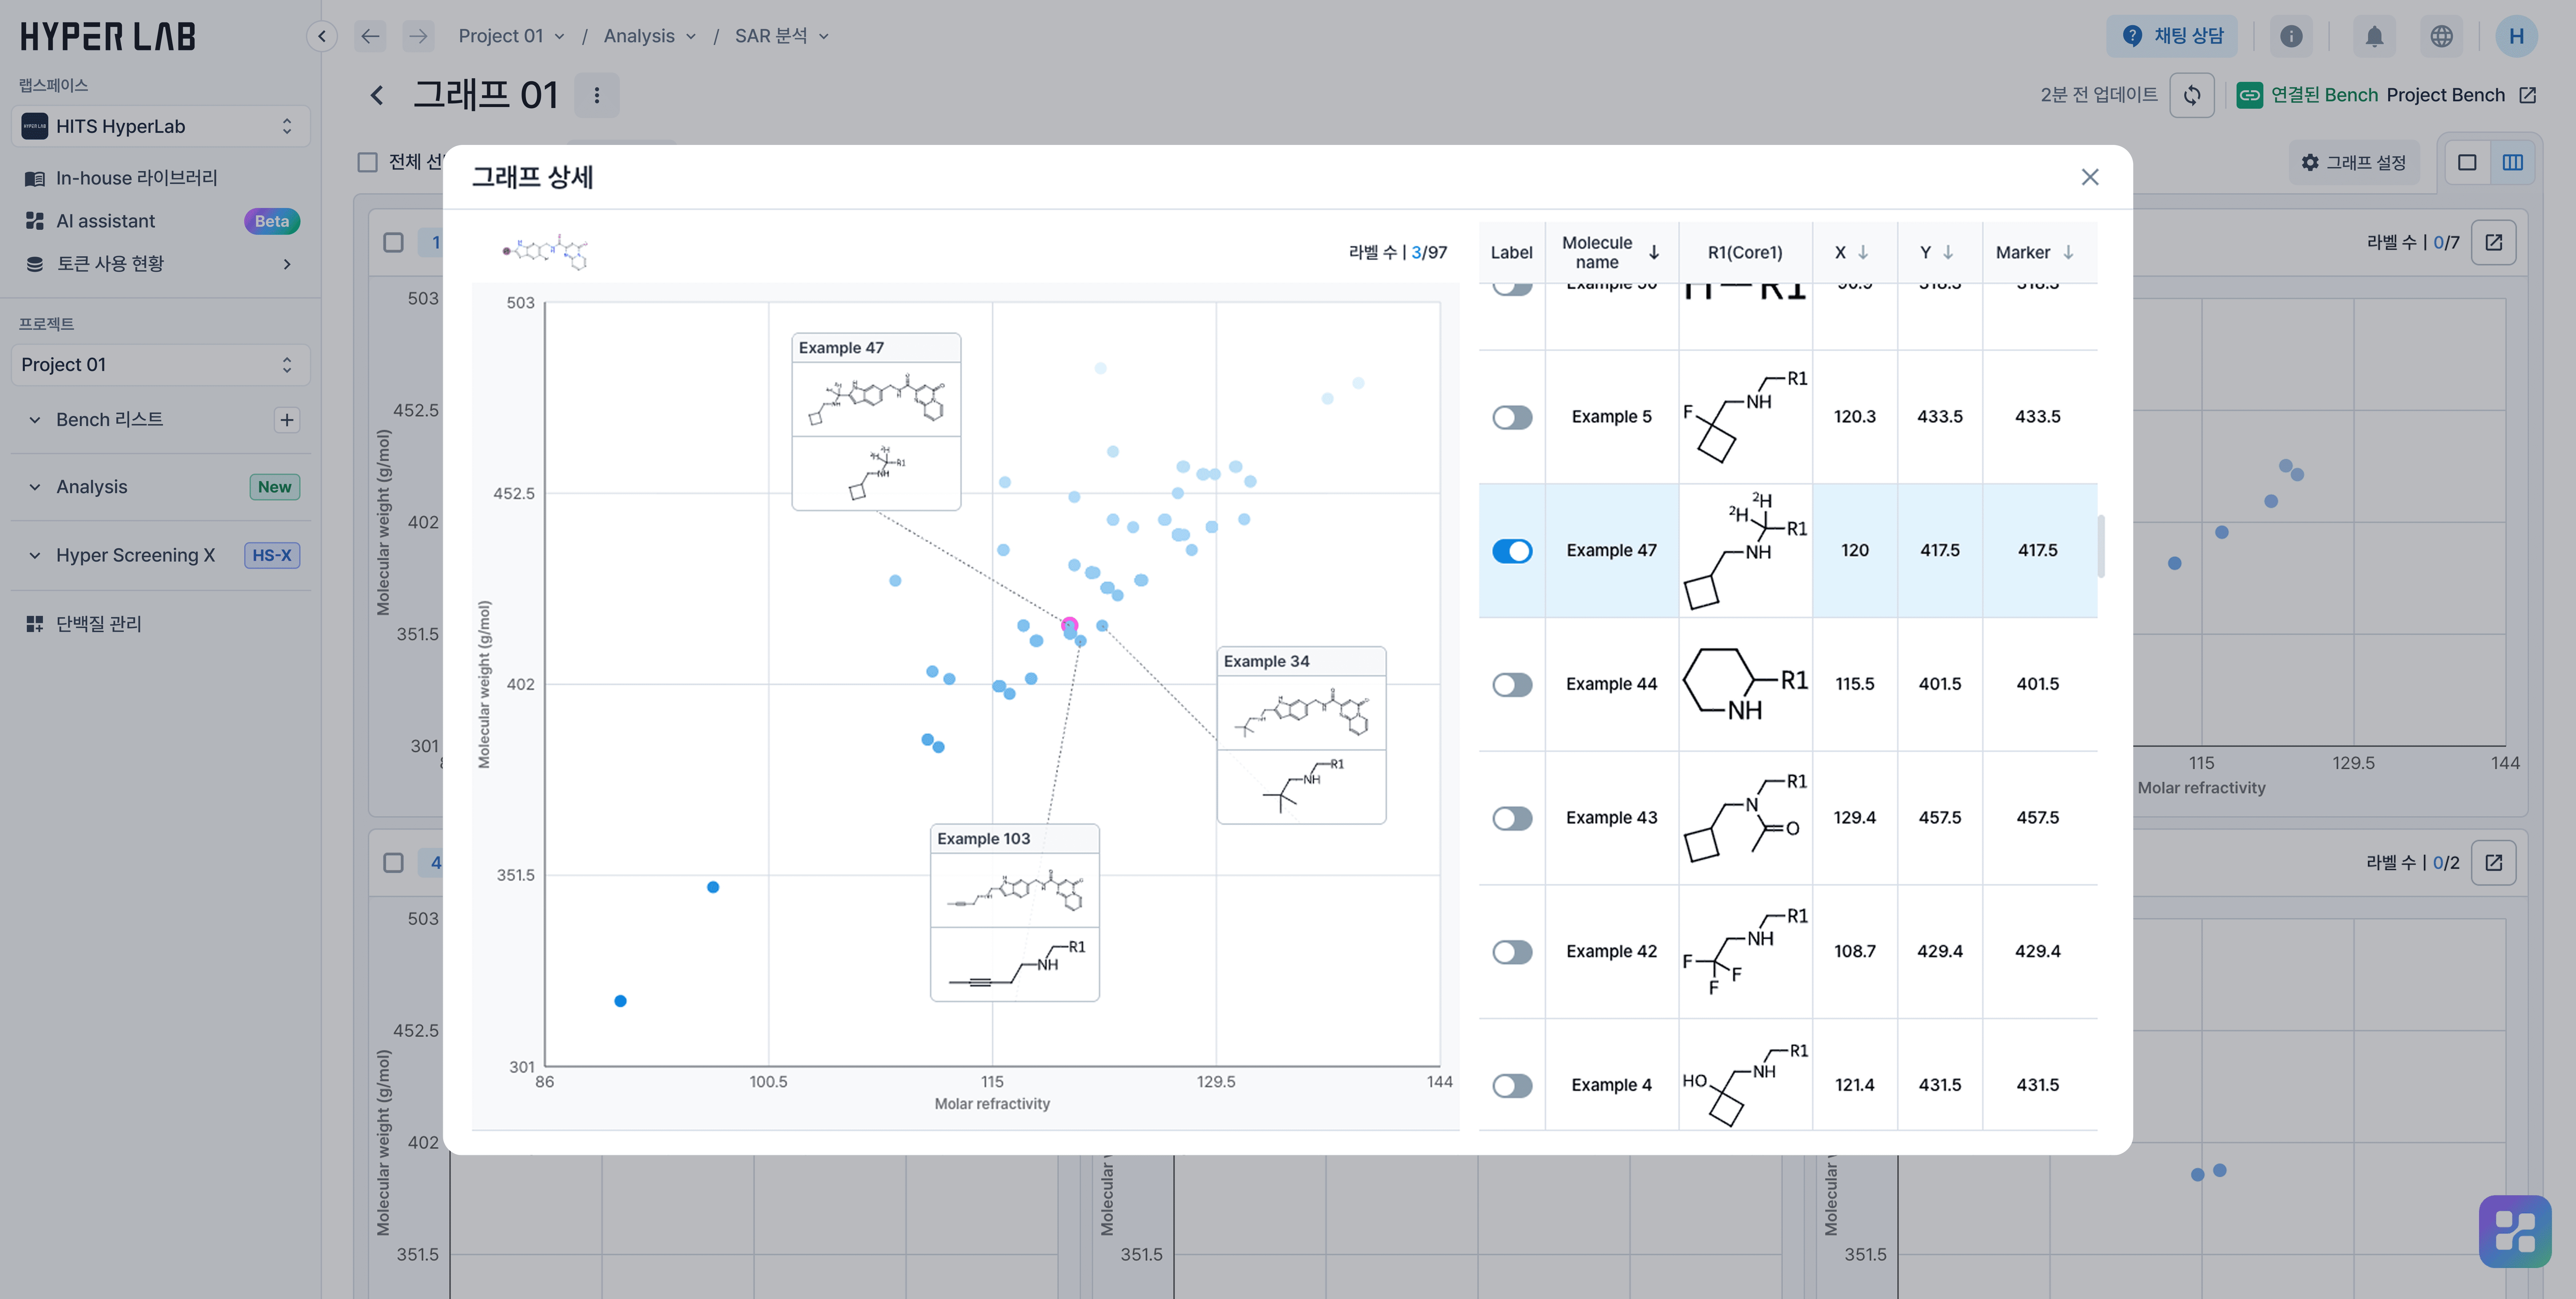
Task: Click the Beta badge beside AI assistant
Action: pos(272,221)
